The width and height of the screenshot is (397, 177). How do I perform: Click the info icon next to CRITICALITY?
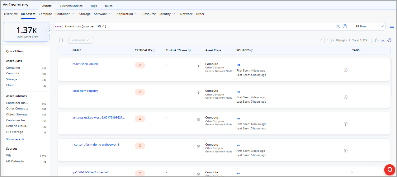[154, 50]
